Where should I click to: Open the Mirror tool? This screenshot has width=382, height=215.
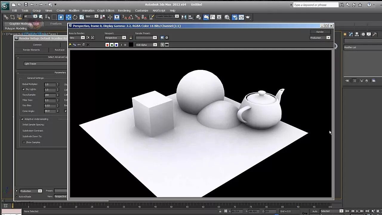(184, 17)
